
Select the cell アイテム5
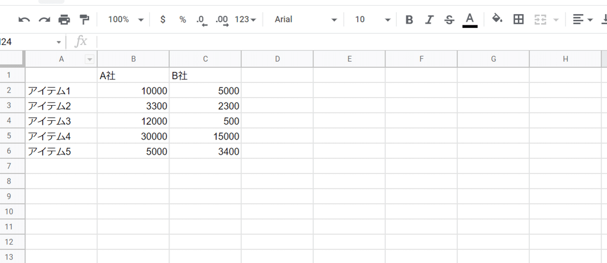[x=61, y=151]
